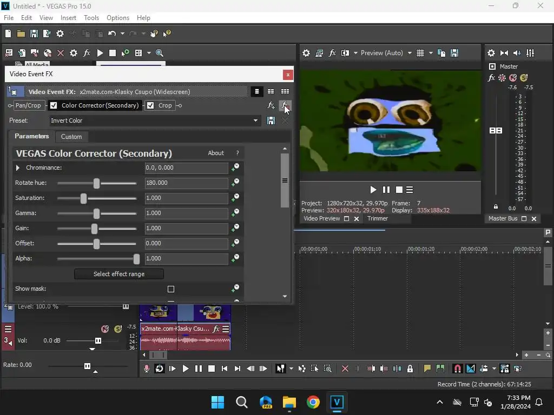This screenshot has width=554, height=415.
Task: Adjust the Rotate hue slider
Action: click(x=96, y=183)
